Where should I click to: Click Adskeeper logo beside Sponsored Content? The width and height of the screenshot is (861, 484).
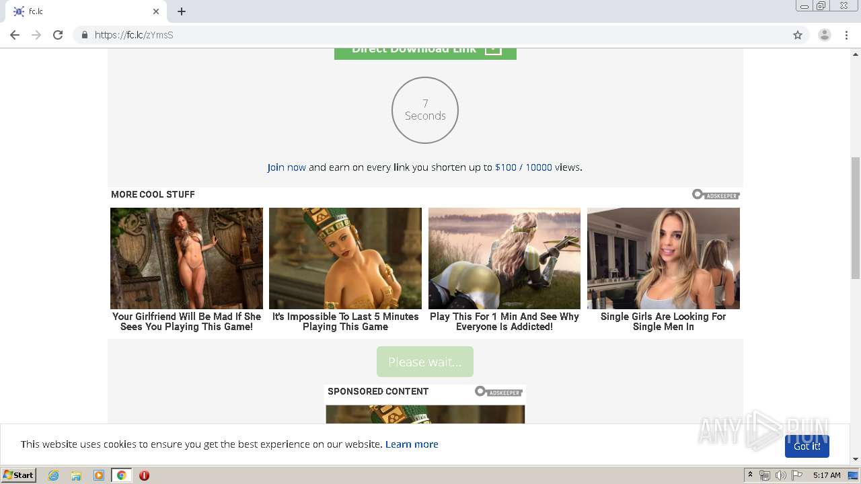[x=498, y=391]
